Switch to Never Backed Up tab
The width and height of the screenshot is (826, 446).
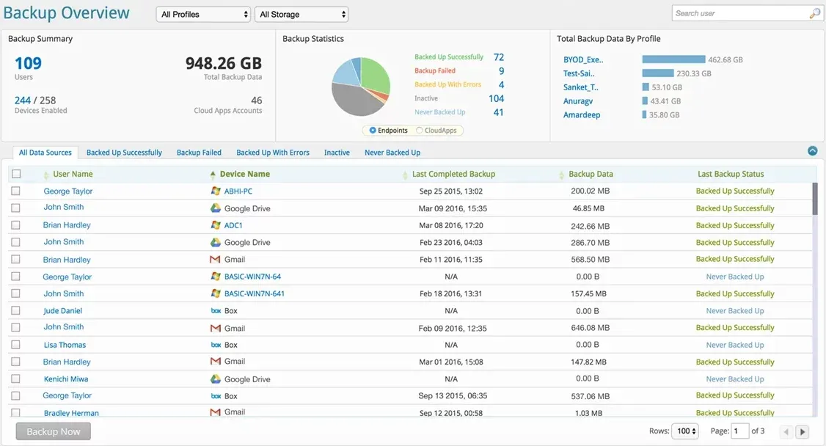[x=392, y=153]
